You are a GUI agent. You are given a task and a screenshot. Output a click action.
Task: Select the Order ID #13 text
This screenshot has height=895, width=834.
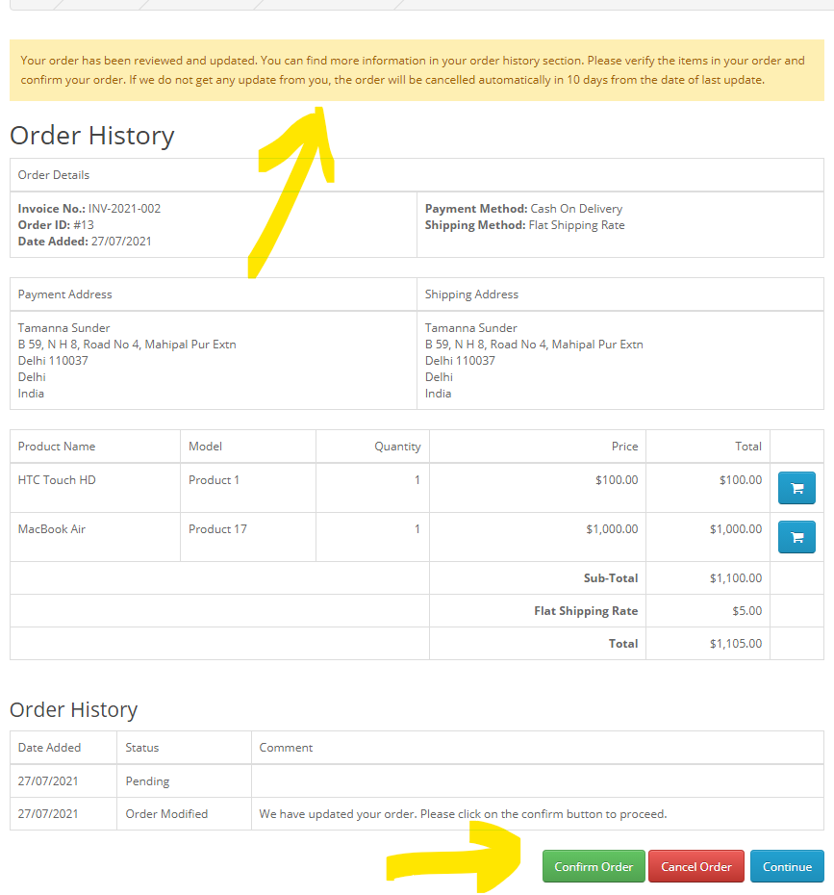[56, 225]
